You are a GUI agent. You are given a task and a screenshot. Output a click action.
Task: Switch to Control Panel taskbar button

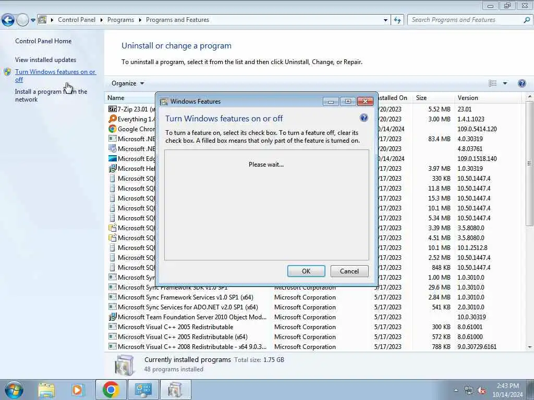(x=143, y=390)
